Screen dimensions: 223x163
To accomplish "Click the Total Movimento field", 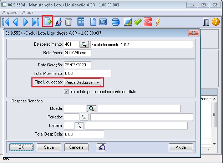I will (88, 73).
